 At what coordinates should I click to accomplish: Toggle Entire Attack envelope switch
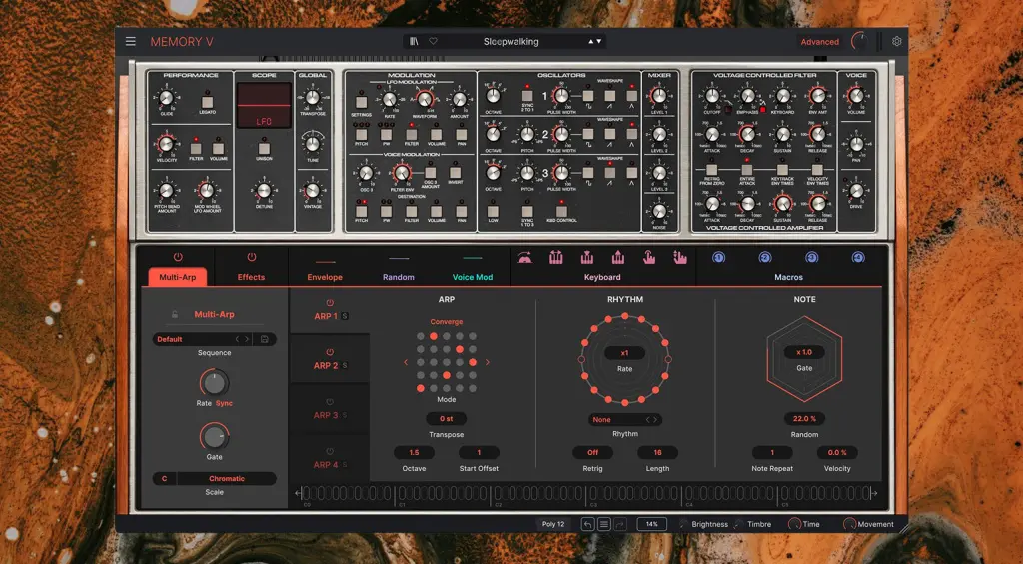tap(747, 169)
